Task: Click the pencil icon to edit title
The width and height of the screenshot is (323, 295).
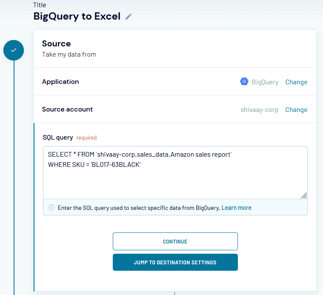Action: tap(129, 17)
